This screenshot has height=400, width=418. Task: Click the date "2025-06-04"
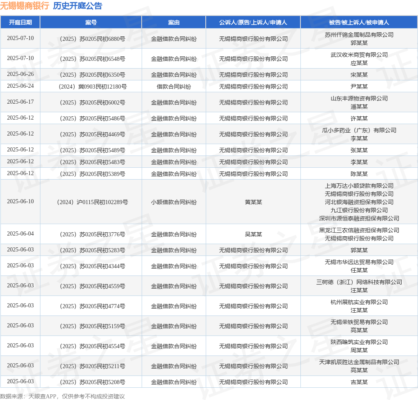tap(20, 234)
